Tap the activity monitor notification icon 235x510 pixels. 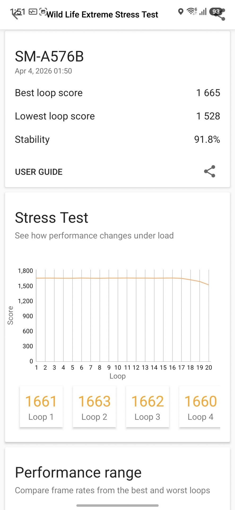tap(33, 12)
